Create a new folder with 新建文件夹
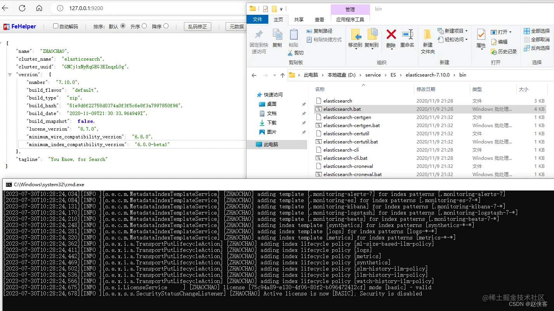This screenshot has height=311, width=554. tap(428, 42)
